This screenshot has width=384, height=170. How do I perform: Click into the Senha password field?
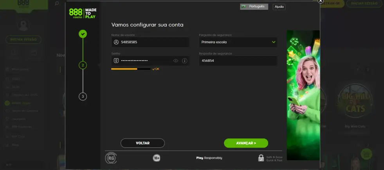[x=150, y=61]
